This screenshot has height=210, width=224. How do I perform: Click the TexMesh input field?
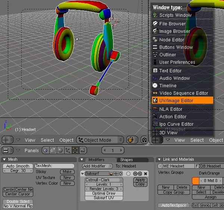[55, 166]
